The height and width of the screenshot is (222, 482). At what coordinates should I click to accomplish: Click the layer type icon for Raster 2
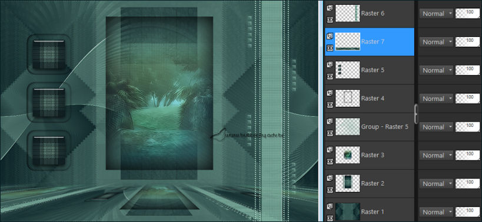click(x=330, y=178)
